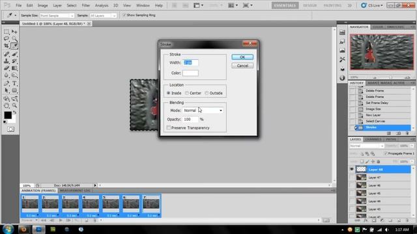
Task: Switch to Measurement Log tab
Action: tap(75, 190)
